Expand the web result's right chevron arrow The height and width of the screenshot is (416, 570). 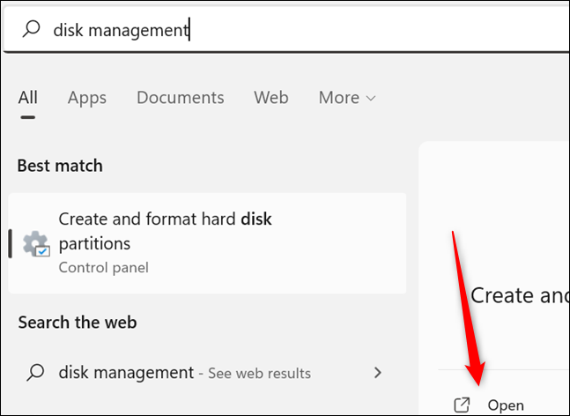tap(378, 373)
